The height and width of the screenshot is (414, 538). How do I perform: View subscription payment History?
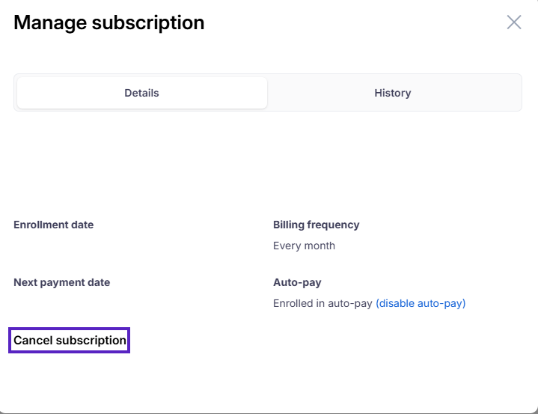393,93
